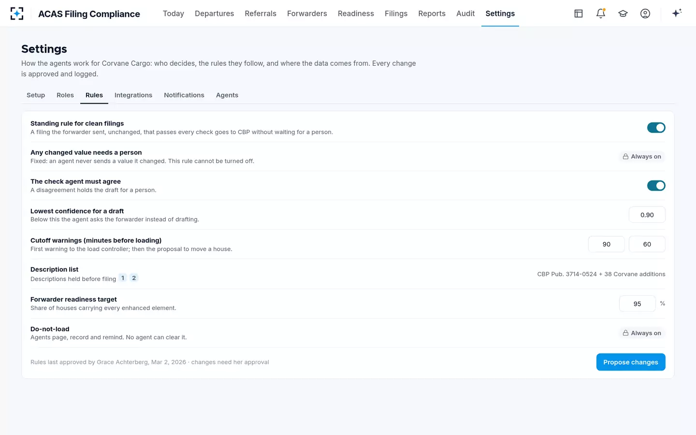Open the notifications bell icon
This screenshot has height=435, width=696.
click(x=601, y=14)
